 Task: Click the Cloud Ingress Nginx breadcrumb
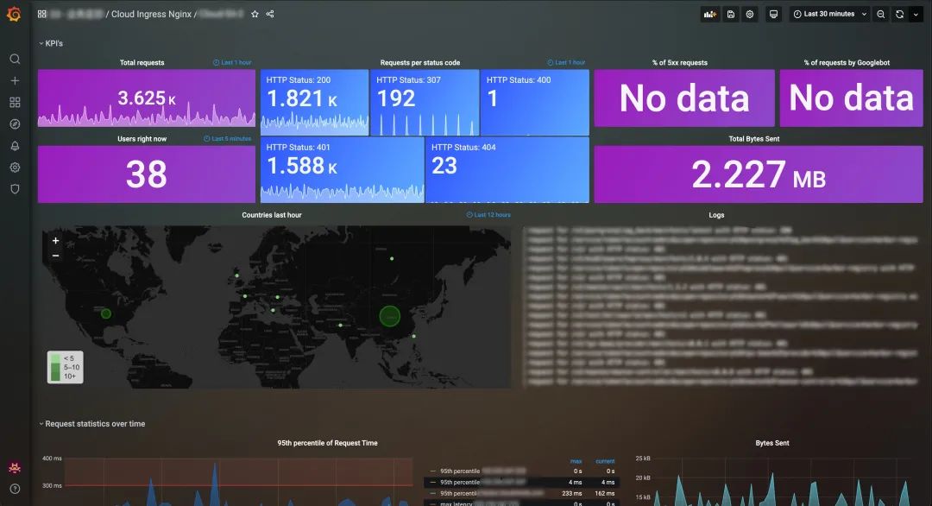click(x=151, y=14)
